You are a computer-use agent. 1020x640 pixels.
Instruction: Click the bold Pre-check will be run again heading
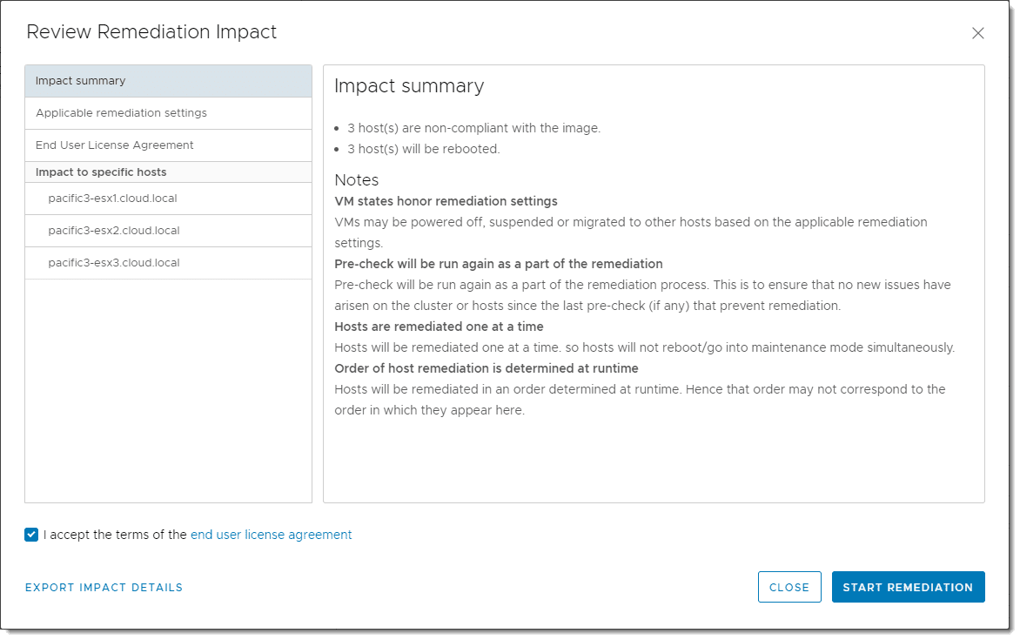(x=499, y=264)
